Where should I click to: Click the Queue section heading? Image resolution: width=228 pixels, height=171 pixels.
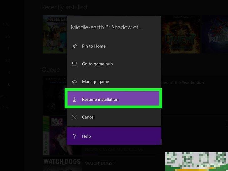(51, 70)
